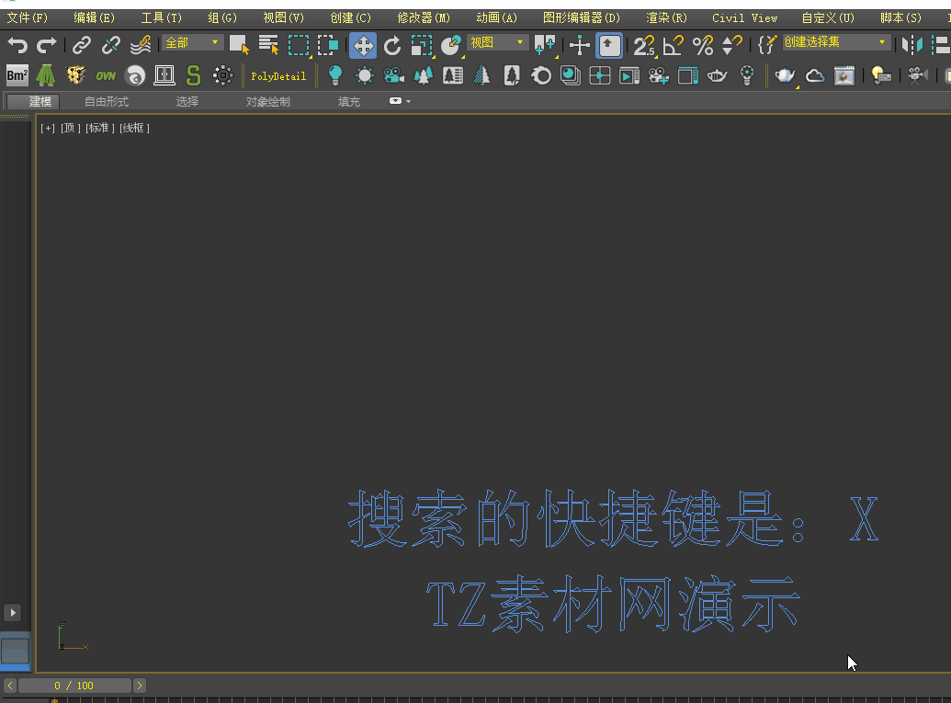Click the PolyDetail toolbar button
The image size is (951, 703).
point(278,76)
